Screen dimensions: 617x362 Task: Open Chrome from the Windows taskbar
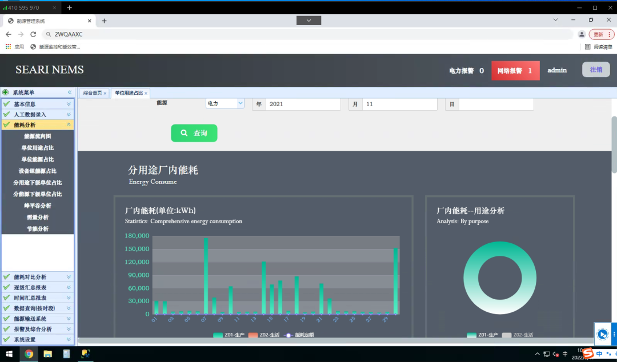coord(29,354)
